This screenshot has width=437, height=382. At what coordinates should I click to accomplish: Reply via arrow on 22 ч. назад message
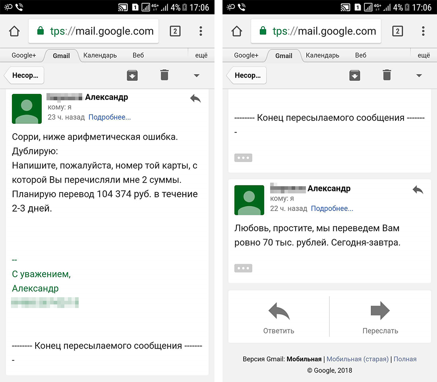click(x=418, y=190)
